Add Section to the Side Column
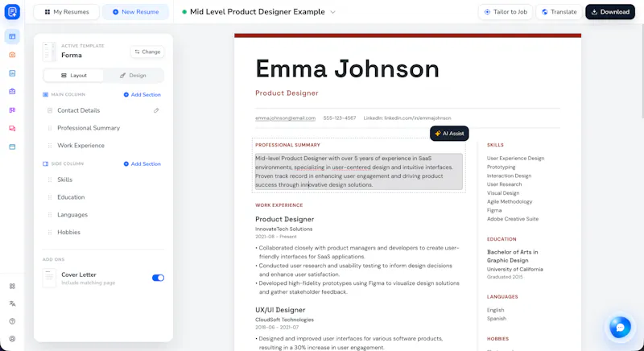Image resolution: width=644 pixels, height=351 pixels. pyautogui.click(x=142, y=163)
